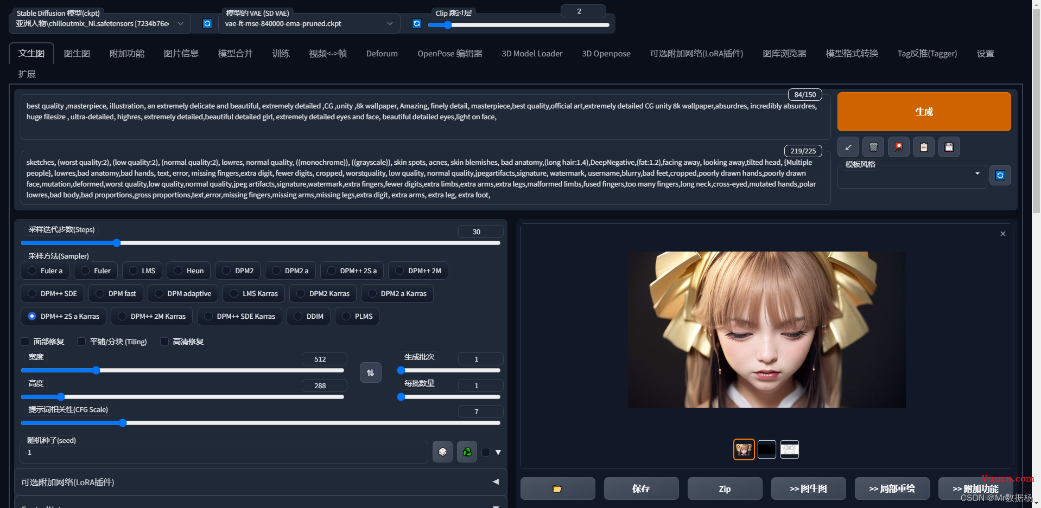Click the 采样迭代步数(Steps) slider handle
The width and height of the screenshot is (1041, 508).
pos(117,243)
